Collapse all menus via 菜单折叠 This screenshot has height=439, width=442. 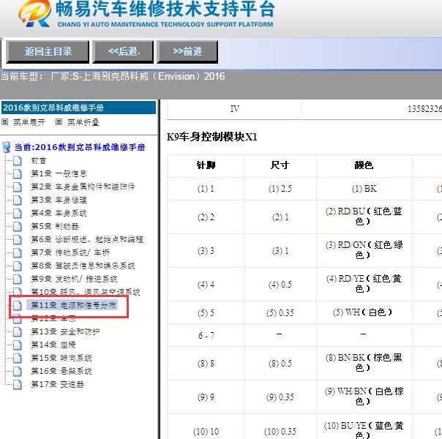point(83,122)
